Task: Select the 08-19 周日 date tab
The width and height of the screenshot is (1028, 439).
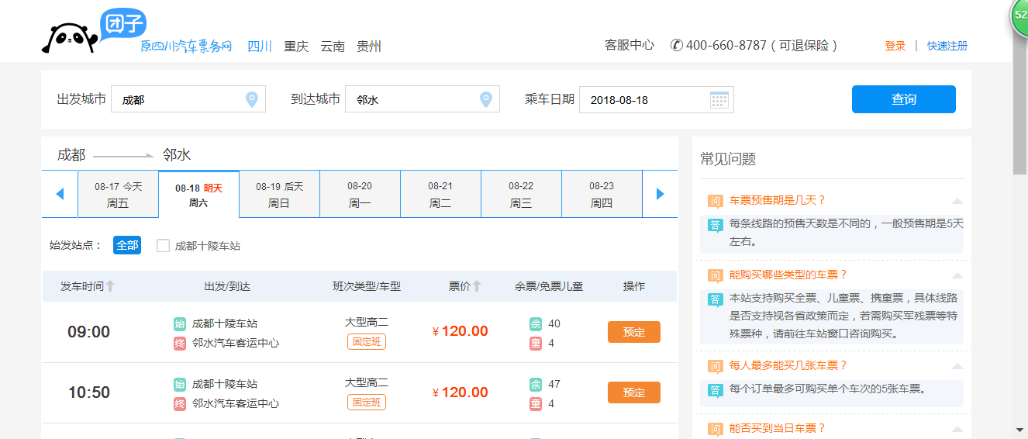Action: tap(279, 195)
